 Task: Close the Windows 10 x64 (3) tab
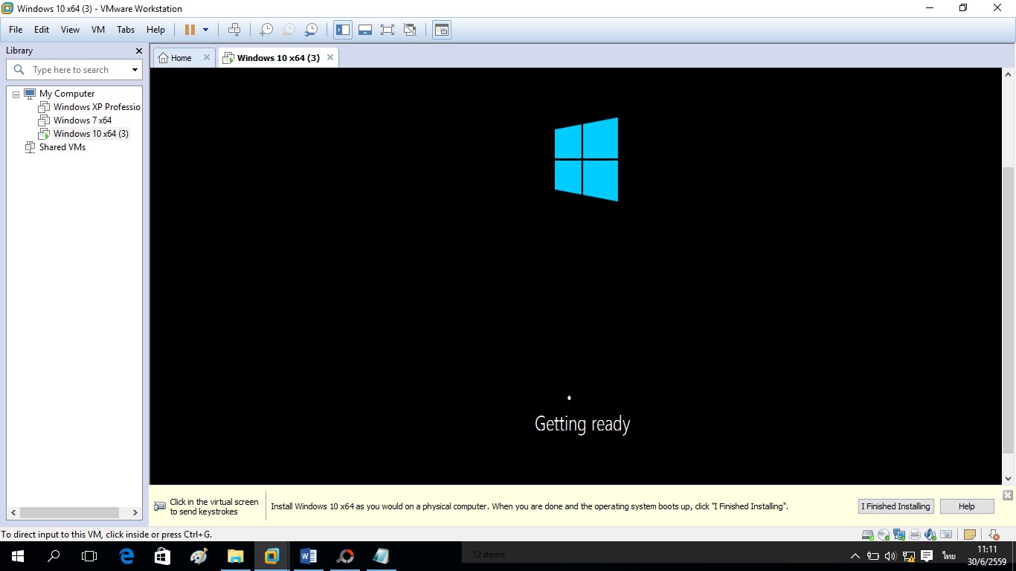tap(330, 57)
